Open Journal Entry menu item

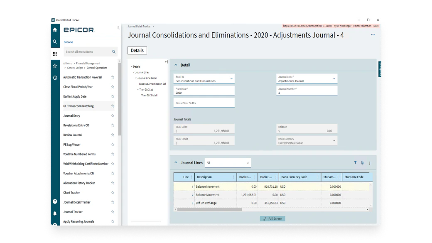click(71, 116)
